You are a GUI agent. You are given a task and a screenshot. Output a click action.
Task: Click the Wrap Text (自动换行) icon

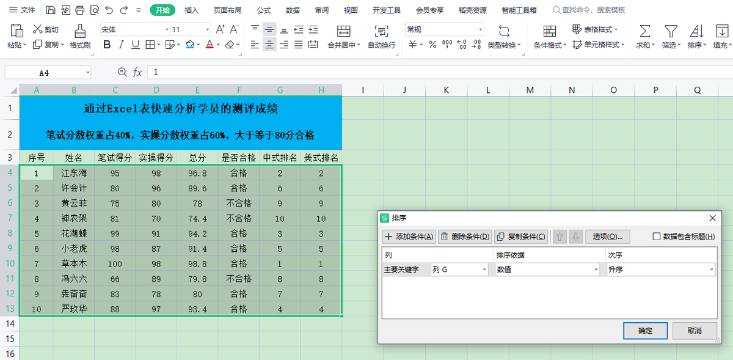point(381,31)
